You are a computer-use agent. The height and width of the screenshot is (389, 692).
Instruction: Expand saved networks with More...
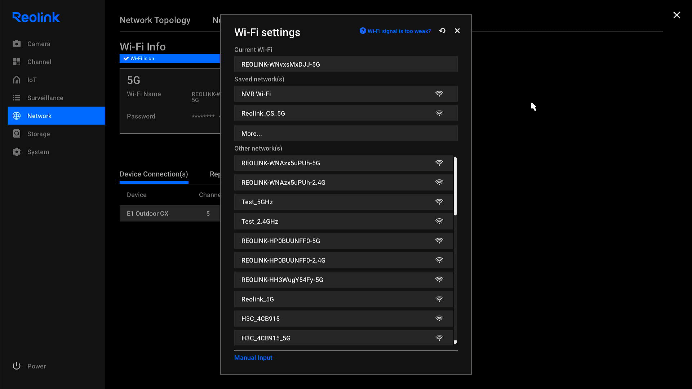(x=346, y=133)
